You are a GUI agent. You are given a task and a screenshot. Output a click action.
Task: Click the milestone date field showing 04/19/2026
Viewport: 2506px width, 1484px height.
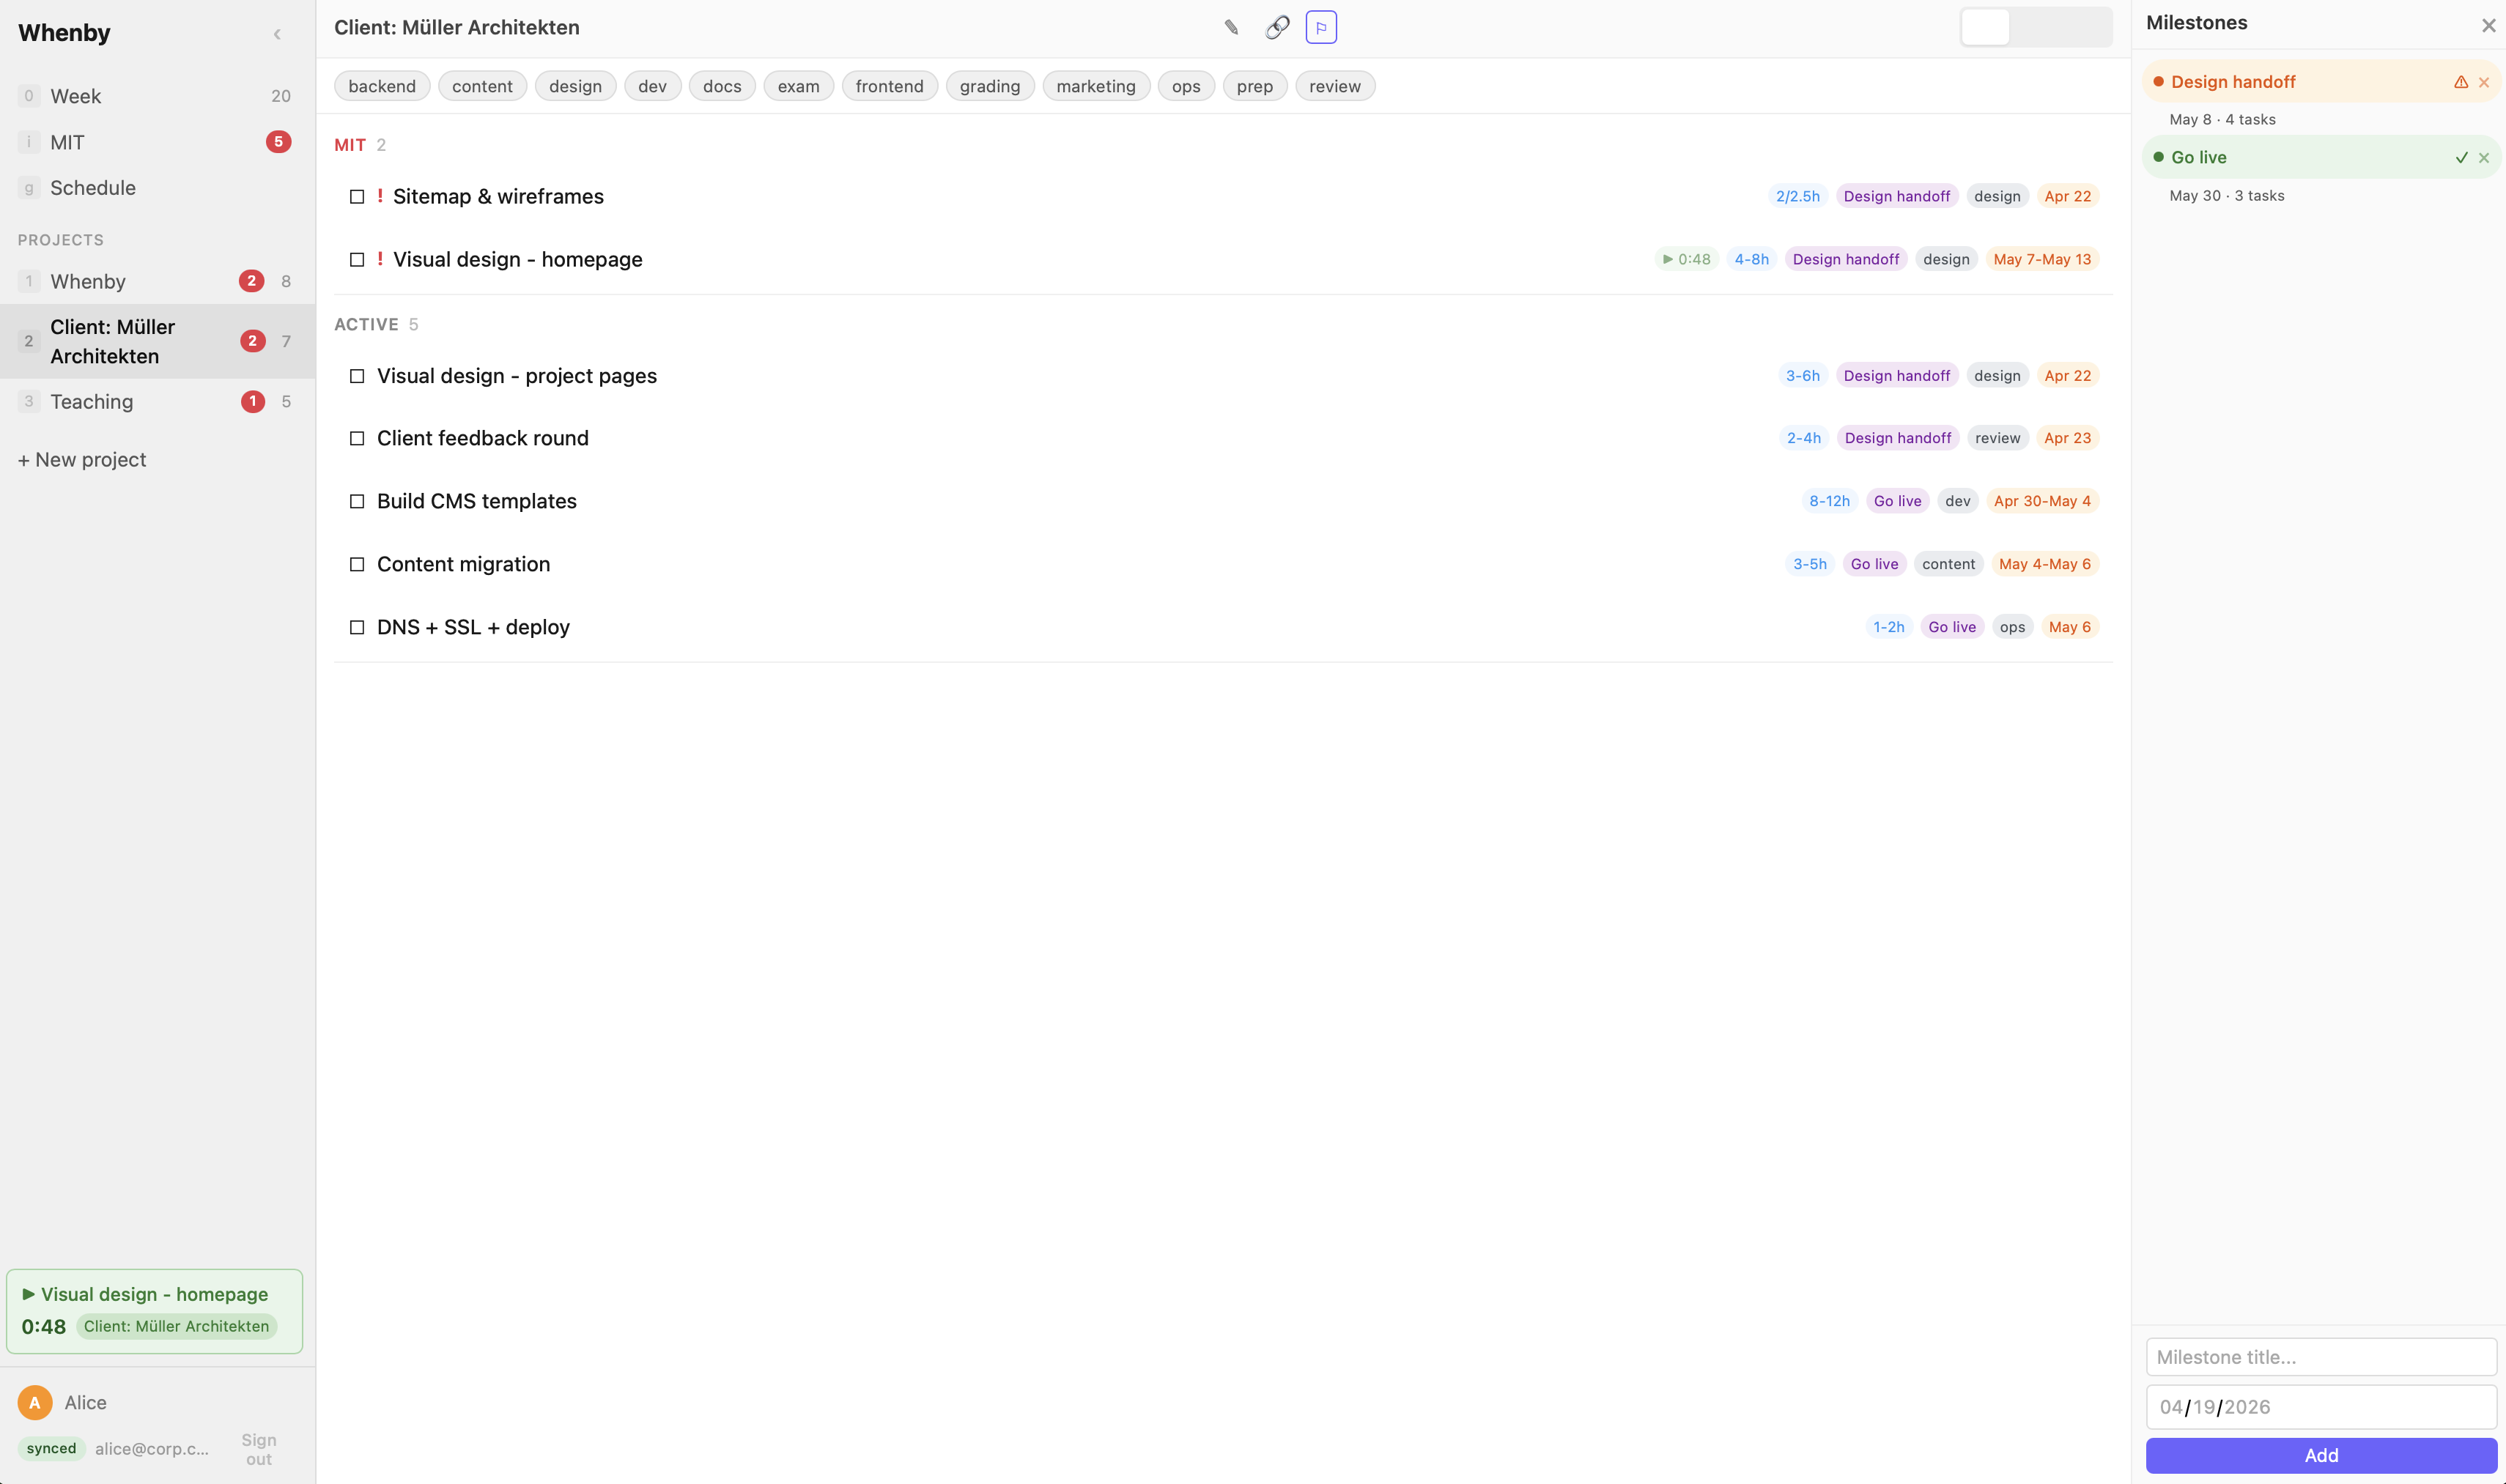tap(2321, 1406)
